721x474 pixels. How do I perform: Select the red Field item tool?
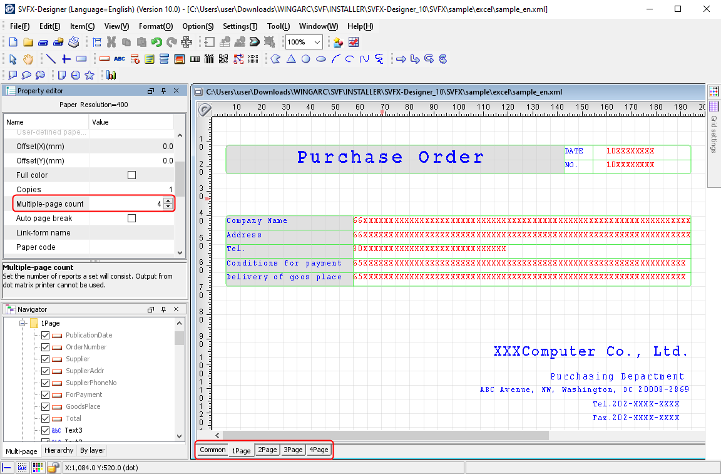tap(105, 59)
